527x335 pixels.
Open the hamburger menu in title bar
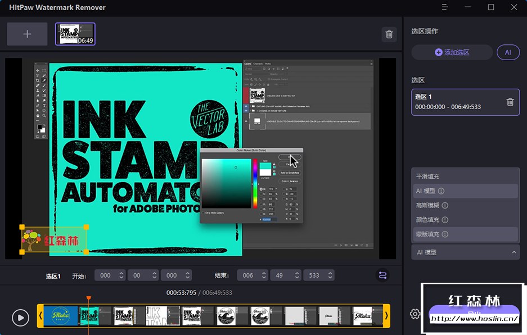[x=444, y=7]
